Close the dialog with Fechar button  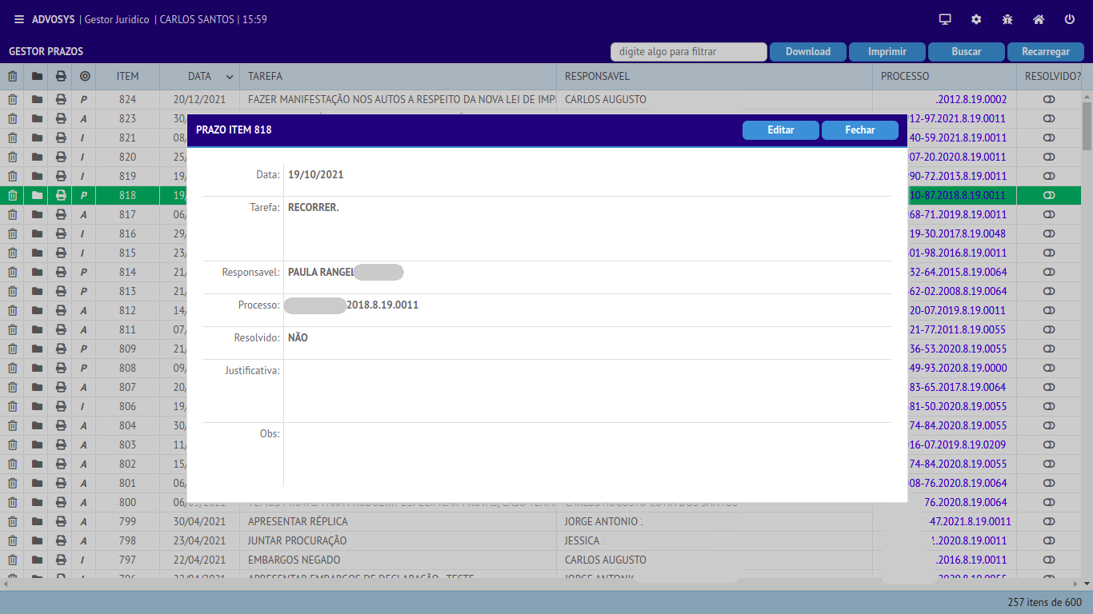859,130
